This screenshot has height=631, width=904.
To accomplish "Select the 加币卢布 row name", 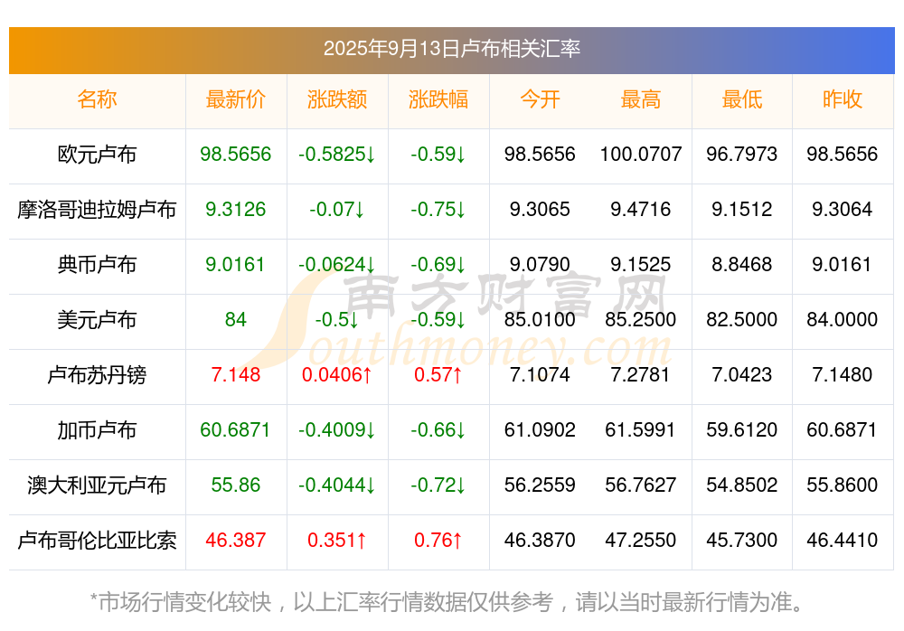I will 97,429.
